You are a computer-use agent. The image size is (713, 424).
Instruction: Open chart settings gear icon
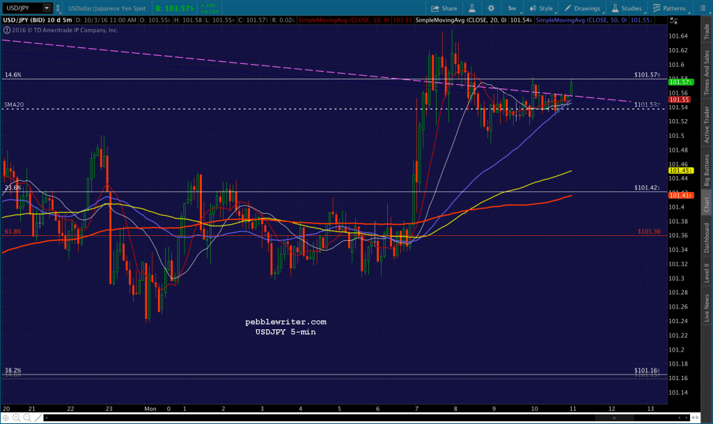(491, 8)
